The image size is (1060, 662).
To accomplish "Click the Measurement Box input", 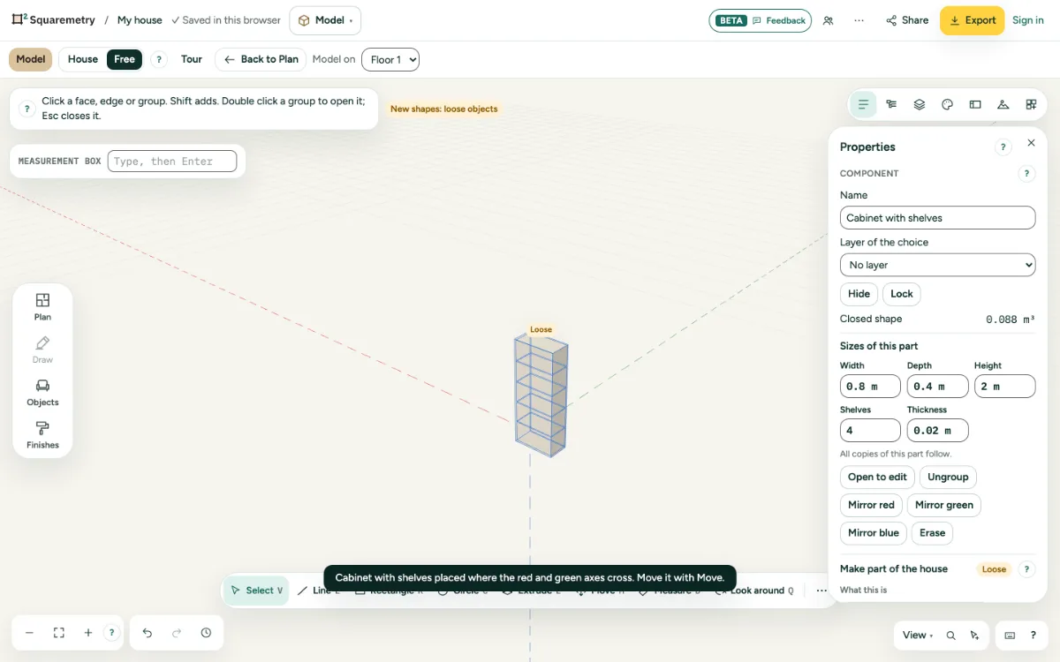I will (172, 162).
